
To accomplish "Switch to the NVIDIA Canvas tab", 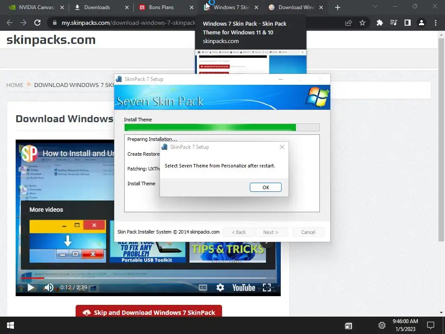I will pyautogui.click(x=36, y=7).
